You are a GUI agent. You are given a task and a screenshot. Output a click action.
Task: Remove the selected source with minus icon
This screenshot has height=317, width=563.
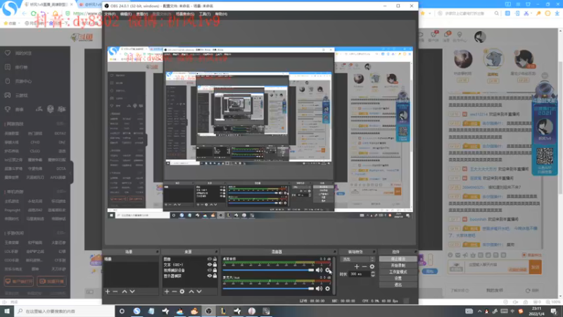[x=174, y=292]
